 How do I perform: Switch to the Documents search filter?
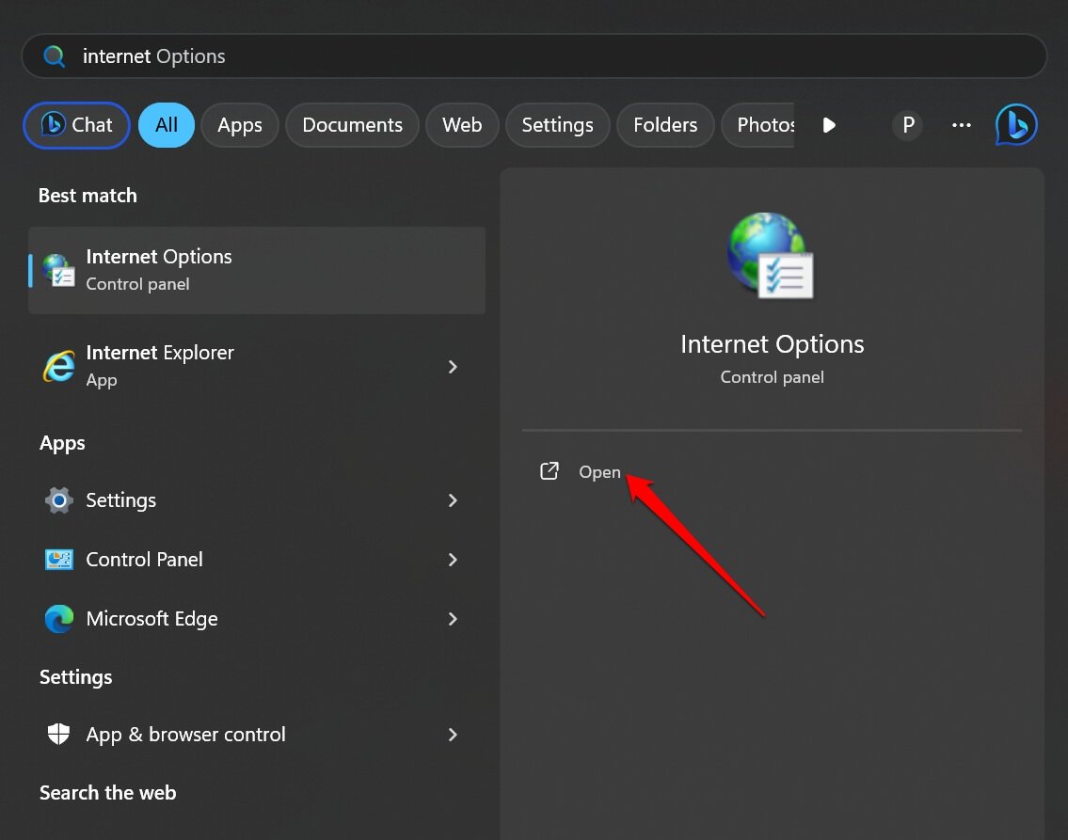point(352,124)
